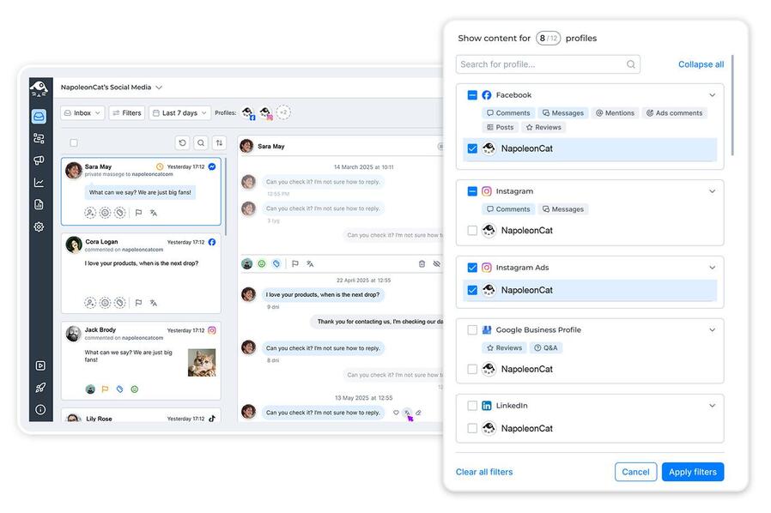Click the translate icon in the conversation toolbar
The height and width of the screenshot is (513, 771).
click(x=310, y=264)
